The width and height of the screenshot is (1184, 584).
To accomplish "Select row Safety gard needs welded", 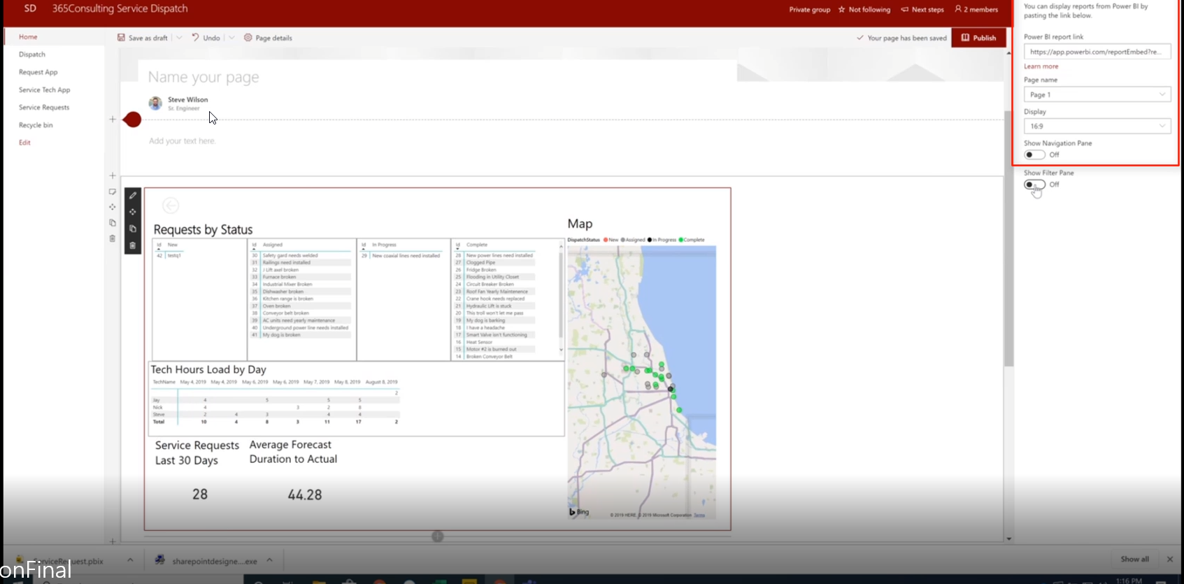I will click(300, 255).
